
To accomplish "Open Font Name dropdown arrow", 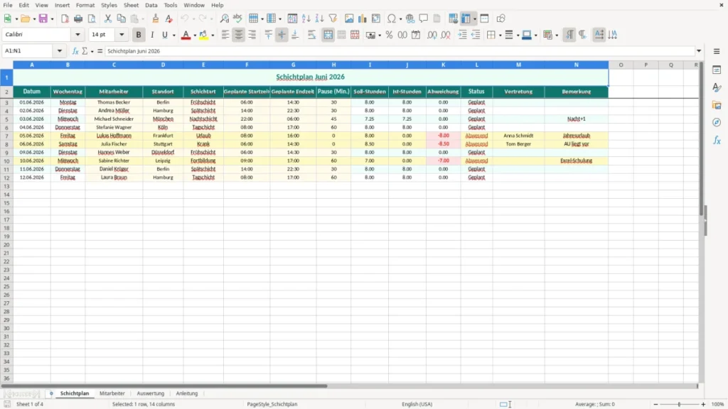I will (x=77, y=34).
